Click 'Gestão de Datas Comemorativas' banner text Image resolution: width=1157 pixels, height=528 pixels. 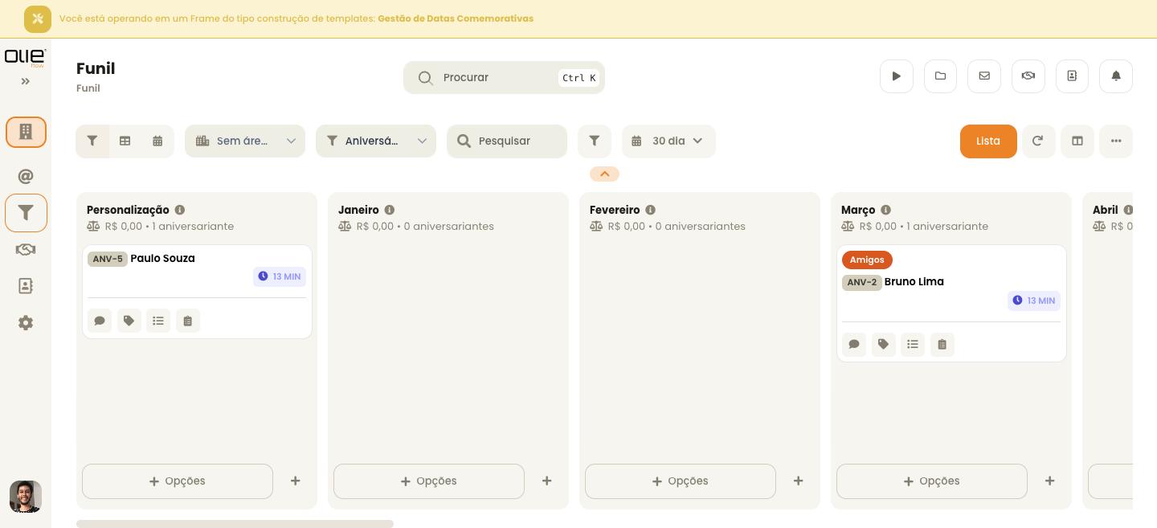pos(456,18)
